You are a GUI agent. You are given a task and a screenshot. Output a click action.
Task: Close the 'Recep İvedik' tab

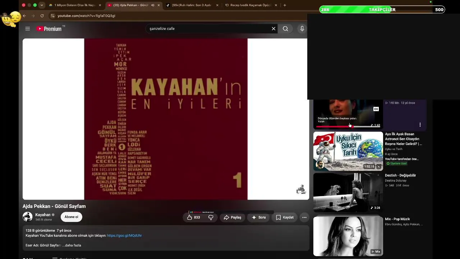point(276,5)
